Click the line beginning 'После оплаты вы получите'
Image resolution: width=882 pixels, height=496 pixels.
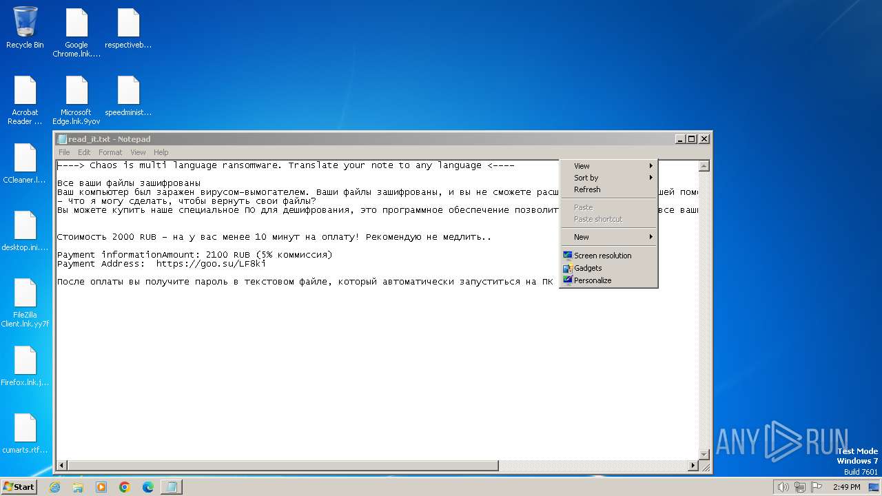tap(305, 282)
